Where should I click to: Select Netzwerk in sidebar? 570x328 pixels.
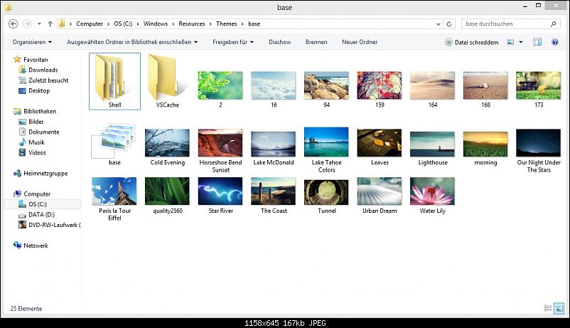point(31,245)
